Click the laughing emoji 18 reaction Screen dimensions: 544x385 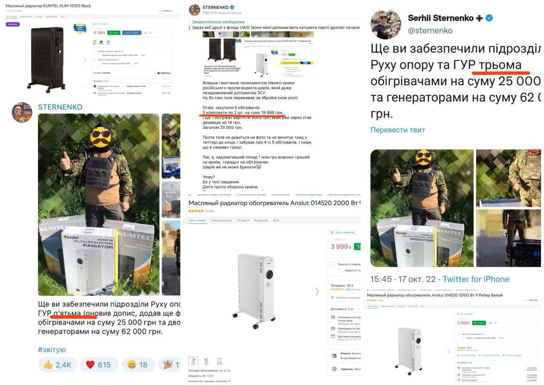pyautogui.click(x=137, y=365)
